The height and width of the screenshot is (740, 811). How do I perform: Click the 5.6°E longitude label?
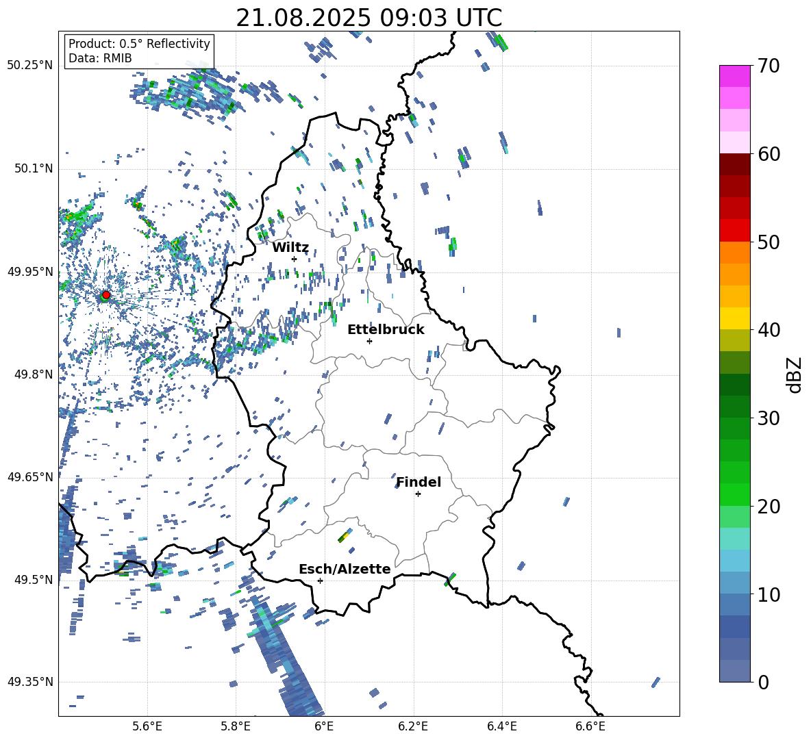pyautogui.click(x=147, y=726)
